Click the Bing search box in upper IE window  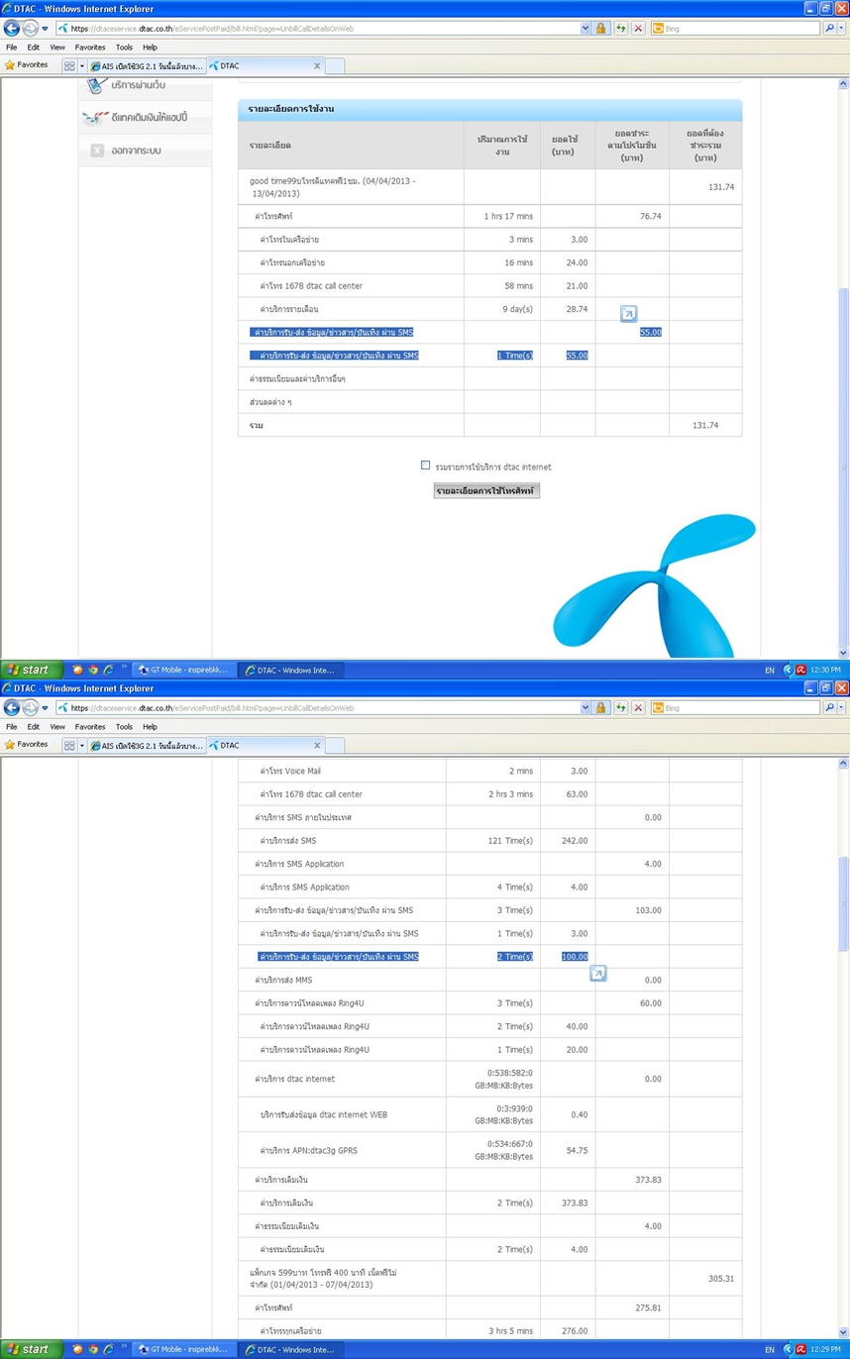click(x=737, y=29)
